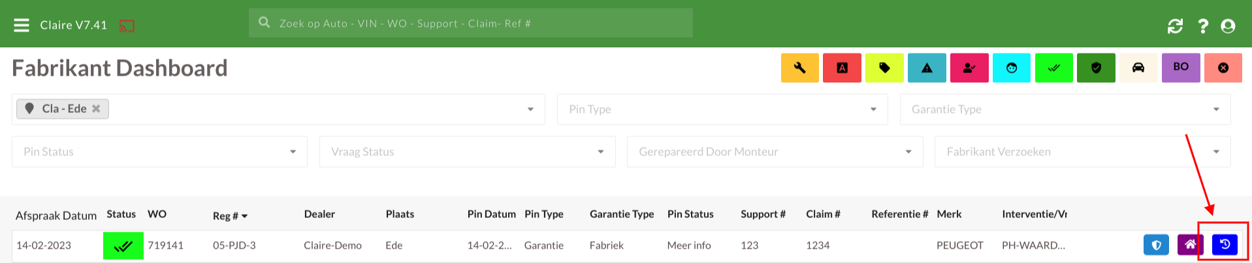The height and width of the screenshot is (263, 1252).
Task: Expand the Vraag Status dropdown
Action: [467, 151]
